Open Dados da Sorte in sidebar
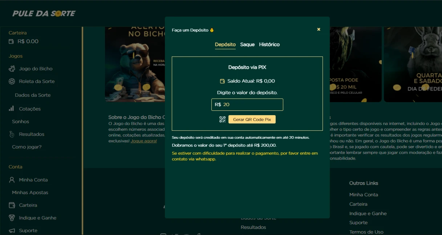Screen dimensions: 442x235 tap(33, 95)
